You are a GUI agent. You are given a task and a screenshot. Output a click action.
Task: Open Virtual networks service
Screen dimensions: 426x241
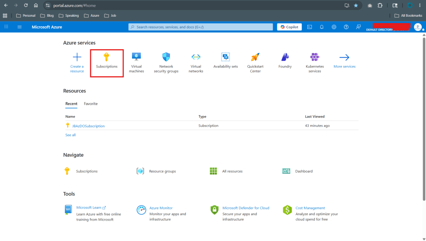pyautogui.click(x=196, y=63)
